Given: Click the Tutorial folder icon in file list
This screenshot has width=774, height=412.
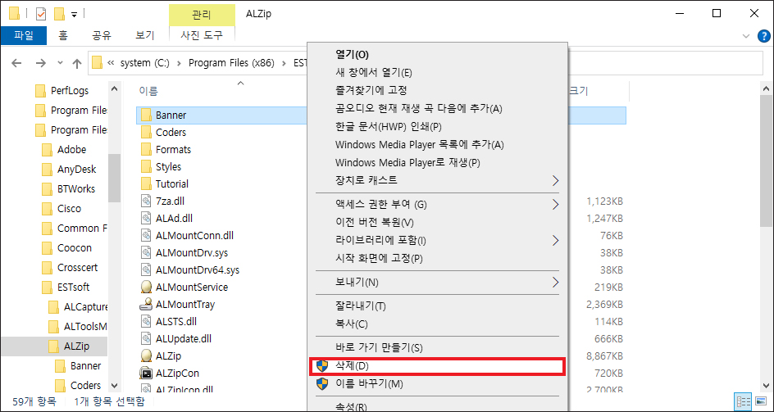Looking at the screenshot, I should coord(146,183).
